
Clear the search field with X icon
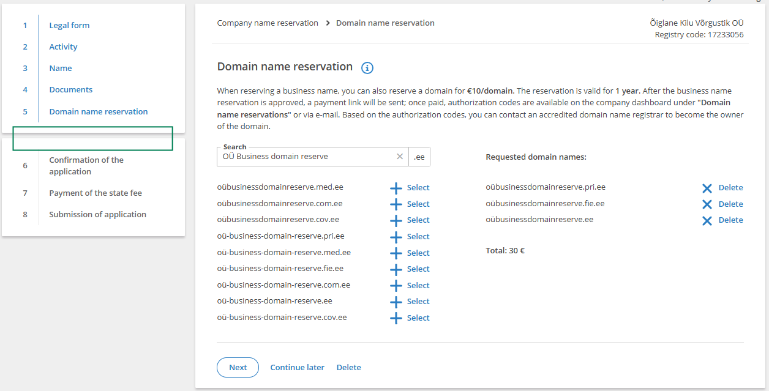[400, 157]
